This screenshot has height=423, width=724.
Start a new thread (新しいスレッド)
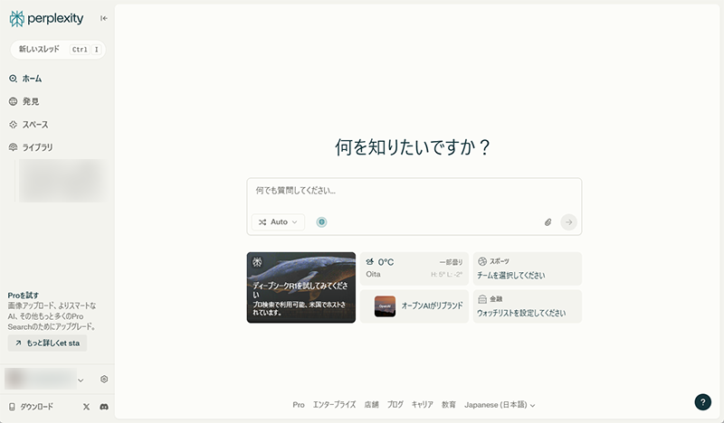pyautogui.click(x=58, y=50)
